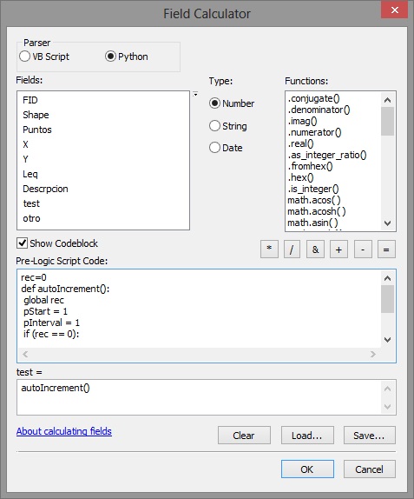This screenshot has height=499, width=414.
Task: Click the plus (+) operator button
Action: point(338,249)
